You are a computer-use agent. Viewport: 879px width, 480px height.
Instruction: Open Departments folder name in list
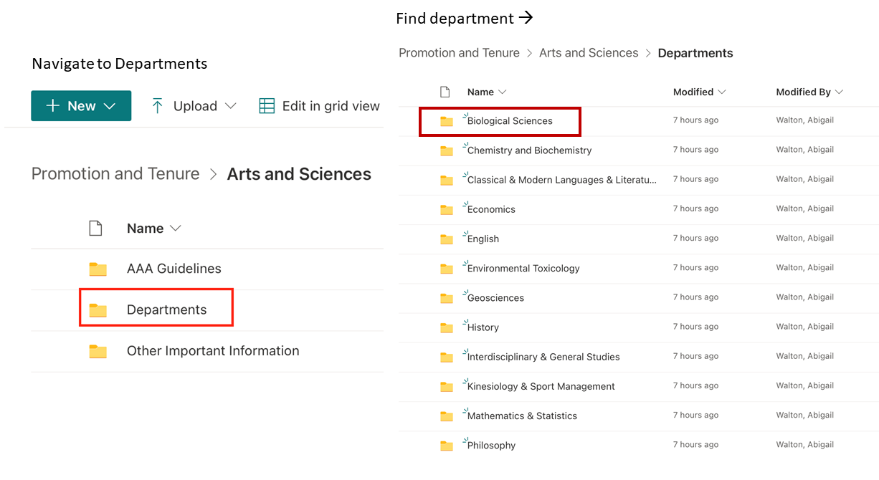(x=166, y=309)
